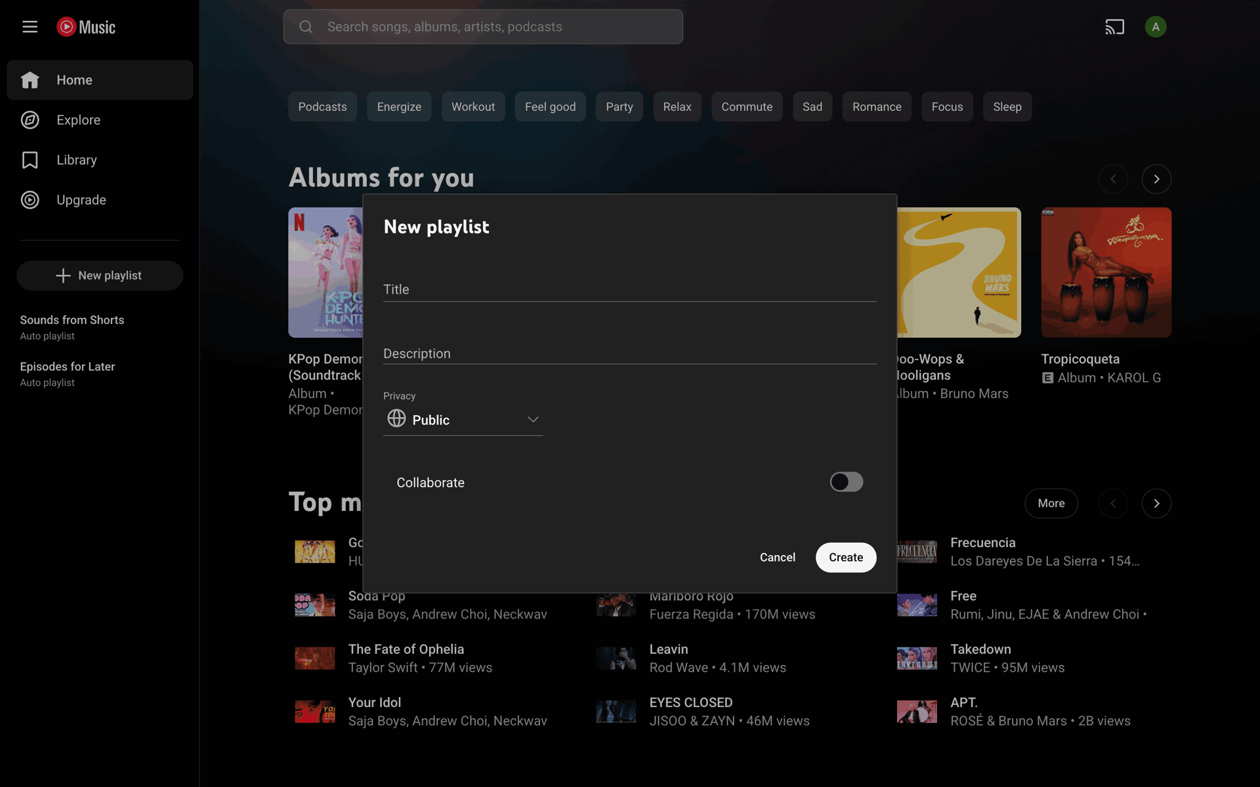Viewport: 1260px width, 787px height.
Task: Previous arrow in Top music section
Action: pyautogui.click(x=1113, y=504)
